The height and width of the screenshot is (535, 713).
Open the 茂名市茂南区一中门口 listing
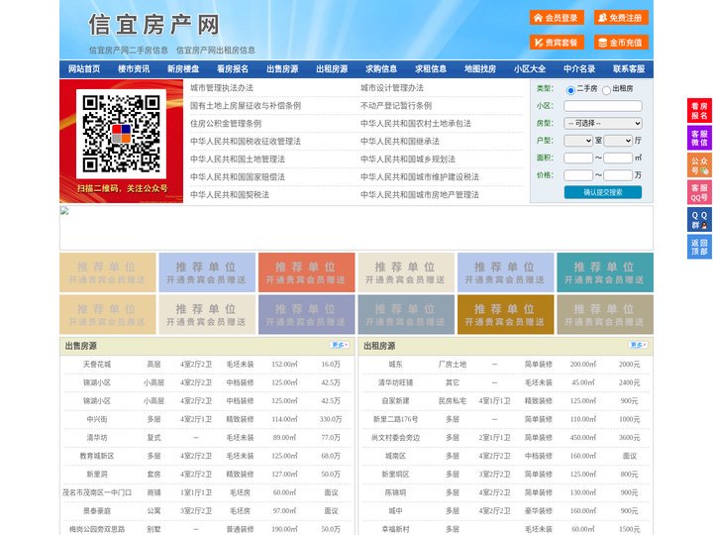[x=97, y=492]
